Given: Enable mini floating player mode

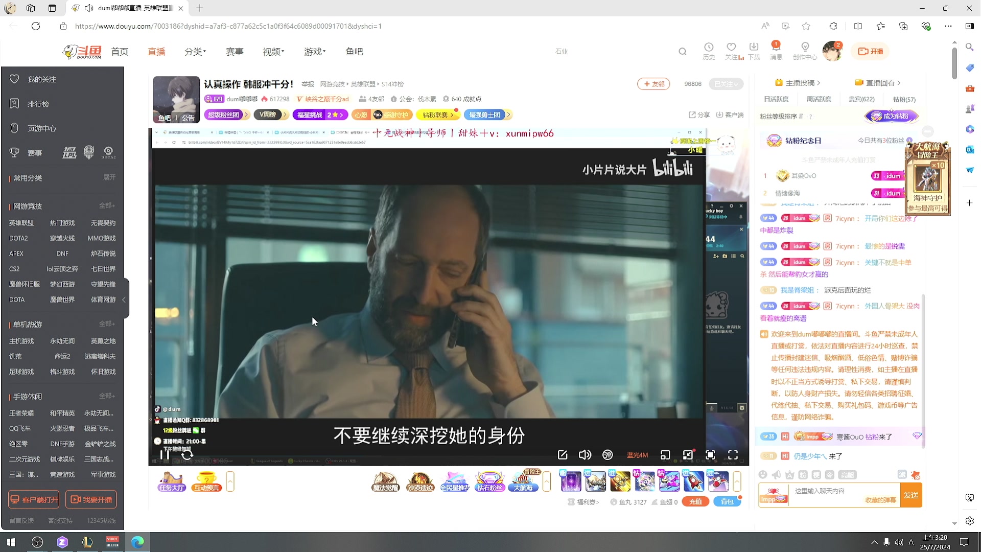Looking at the screenshot, I should 665,455.
